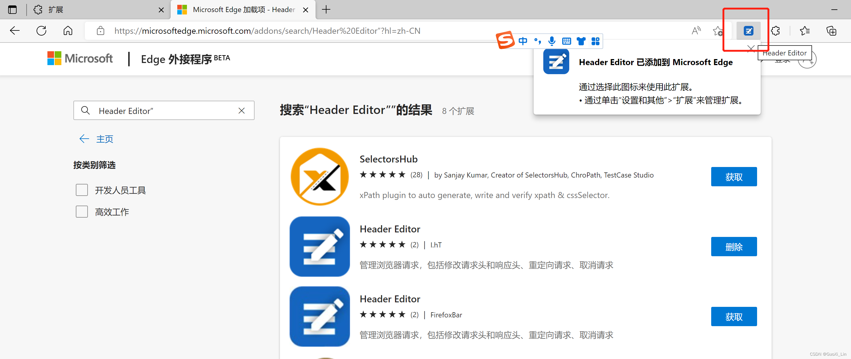Reload the page with the refresh icon

(41, 31)
